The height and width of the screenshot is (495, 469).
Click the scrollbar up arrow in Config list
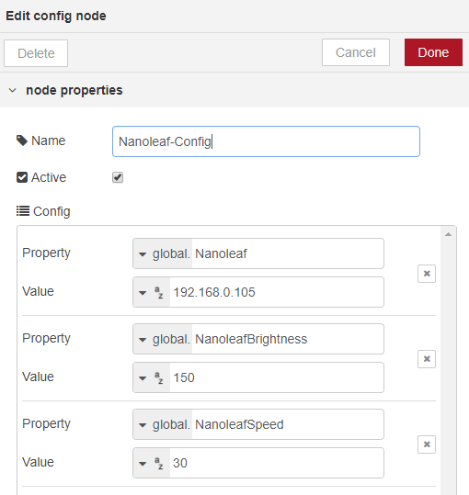[x=448, y=234]
